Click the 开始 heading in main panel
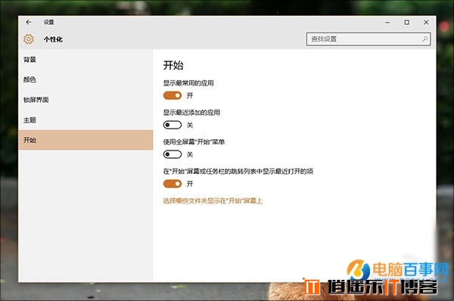The width and height of the screenshot is (454, 301). pyautogui.click(x=173, y=65)
